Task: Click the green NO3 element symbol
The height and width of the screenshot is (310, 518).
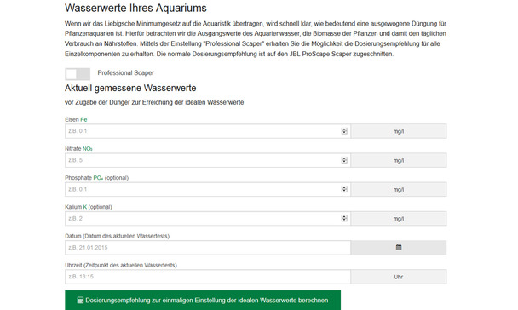Action: point(88,148)
